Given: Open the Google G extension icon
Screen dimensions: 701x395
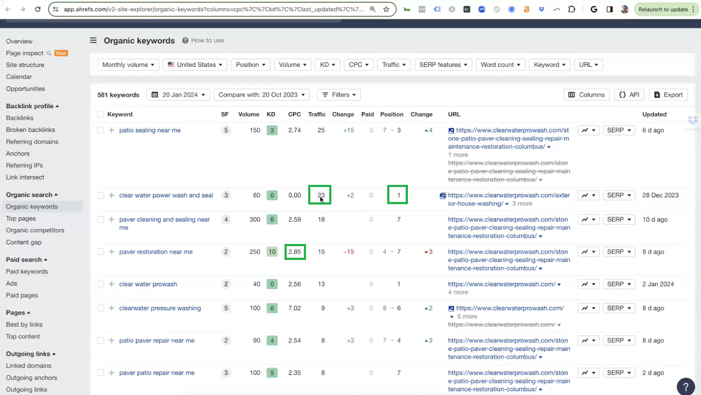Looking at the screenshot, I should [x=594, y=9].
